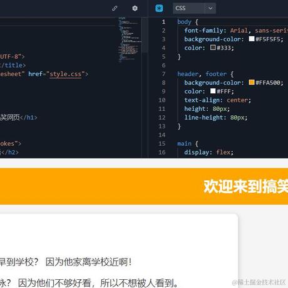The width and height of the screenshot is (288, 288).
Task: Pick the #F5F5F5 background color swatch
Action: coord(252,39)
